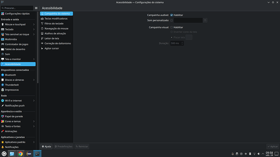Launch Google Chrome from the taskbar
Viewport: 280px width, 157px height.
pyautogui.click(x=20, y=154)
